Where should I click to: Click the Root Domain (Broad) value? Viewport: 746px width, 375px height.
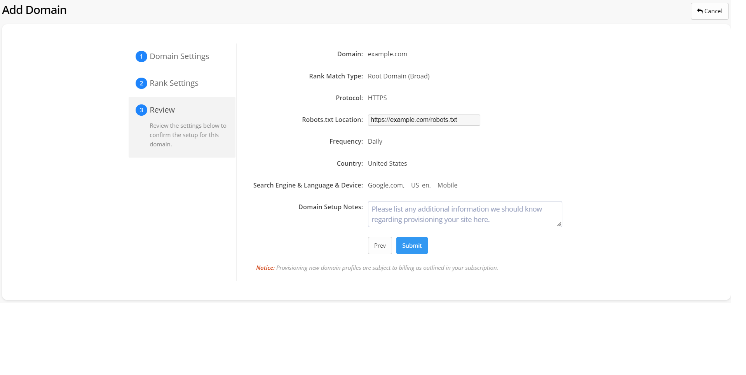[399, 76]
